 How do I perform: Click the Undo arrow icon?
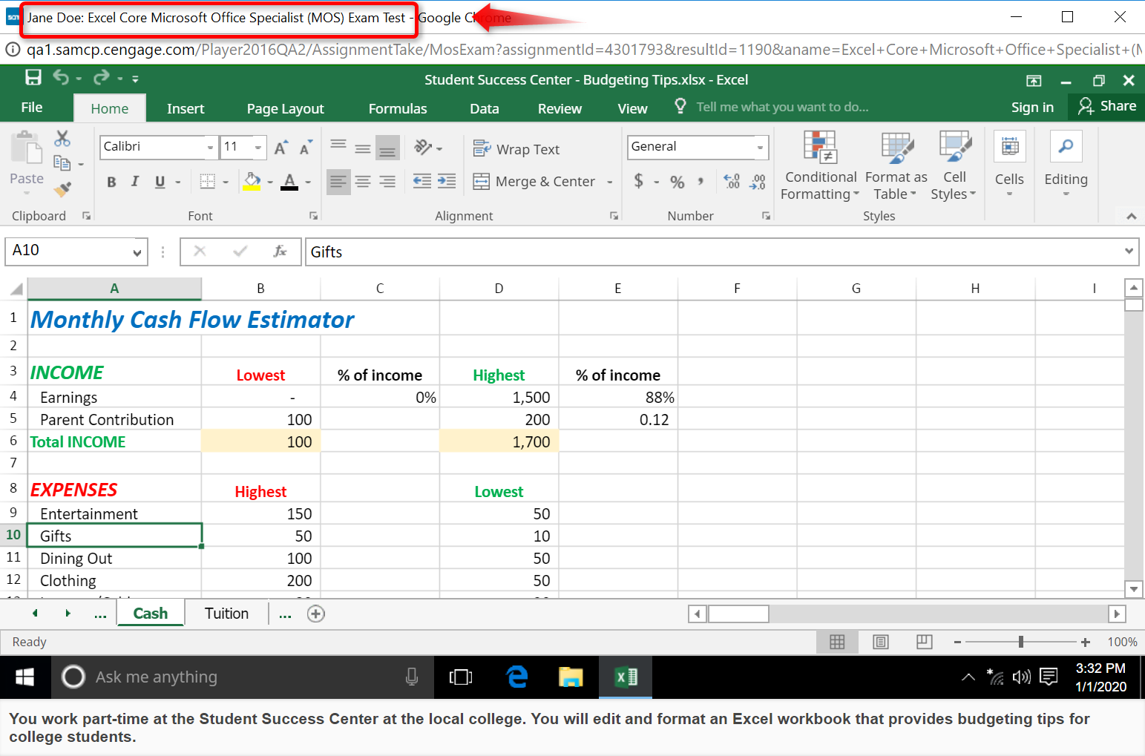point(61,78)
